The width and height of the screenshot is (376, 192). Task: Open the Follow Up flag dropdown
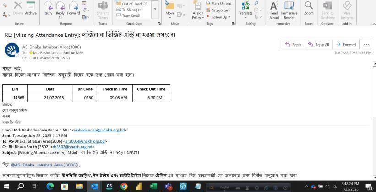[218, 17]
